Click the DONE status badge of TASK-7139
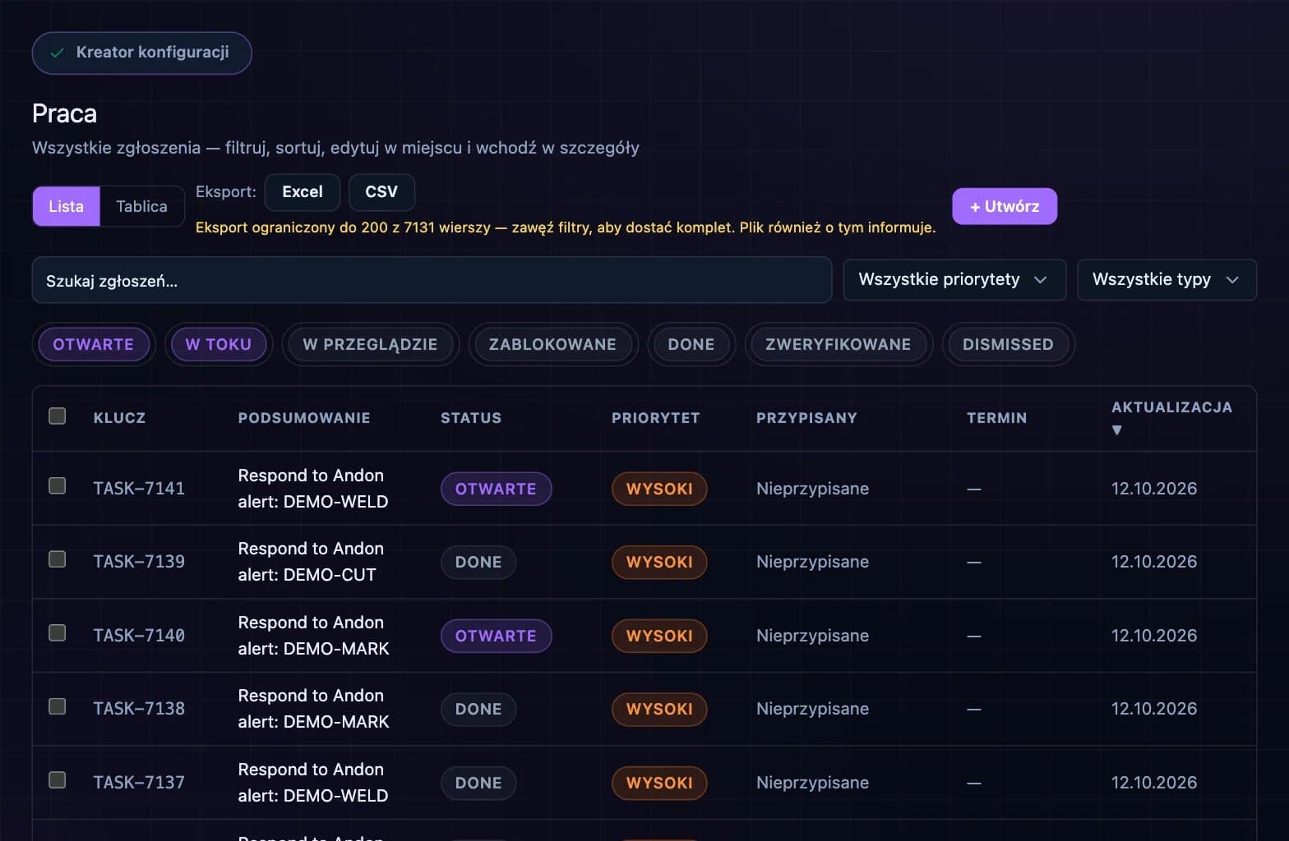The width and height of the screenshot is (1289, 841). pyautogui.click(x=478, y=563)
